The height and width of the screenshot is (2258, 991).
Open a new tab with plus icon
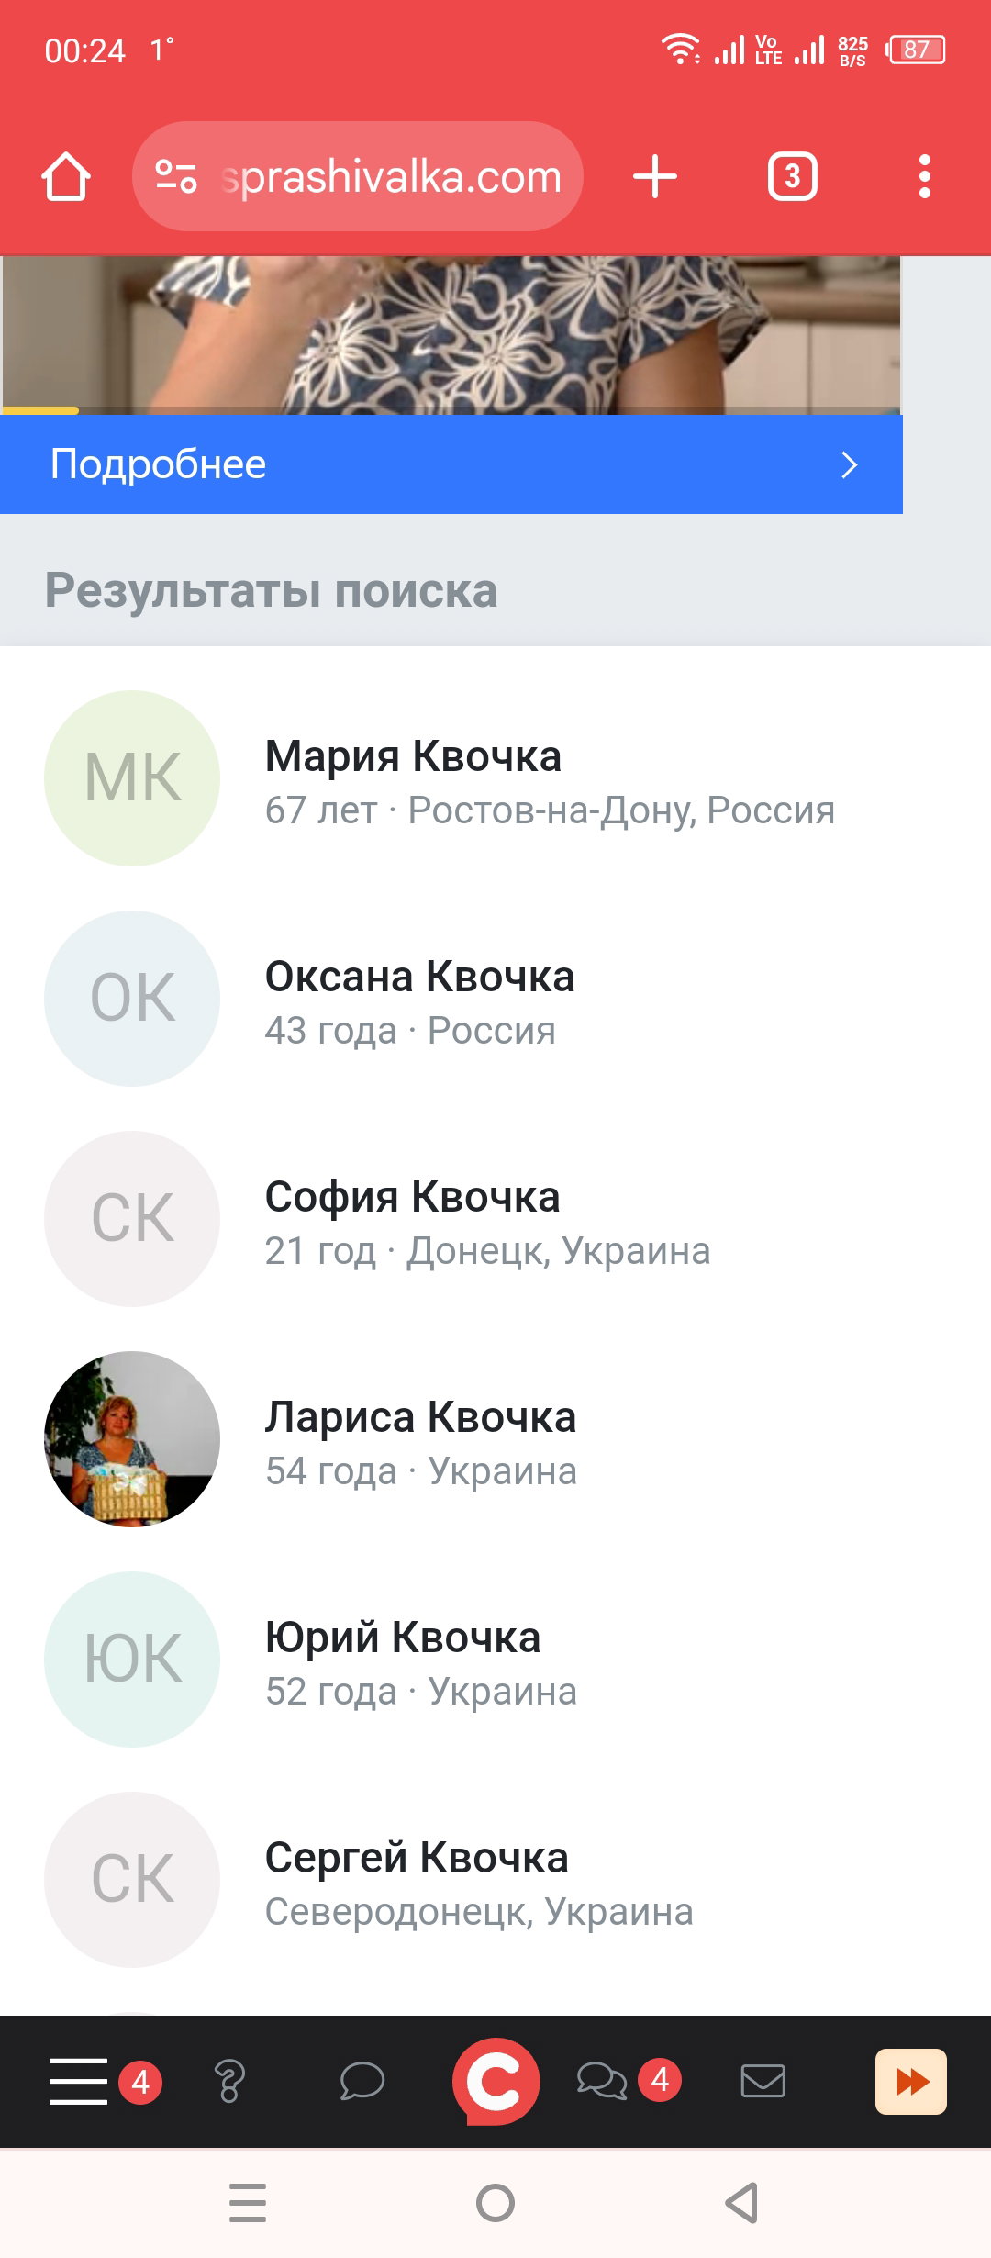tap(655, 176)
